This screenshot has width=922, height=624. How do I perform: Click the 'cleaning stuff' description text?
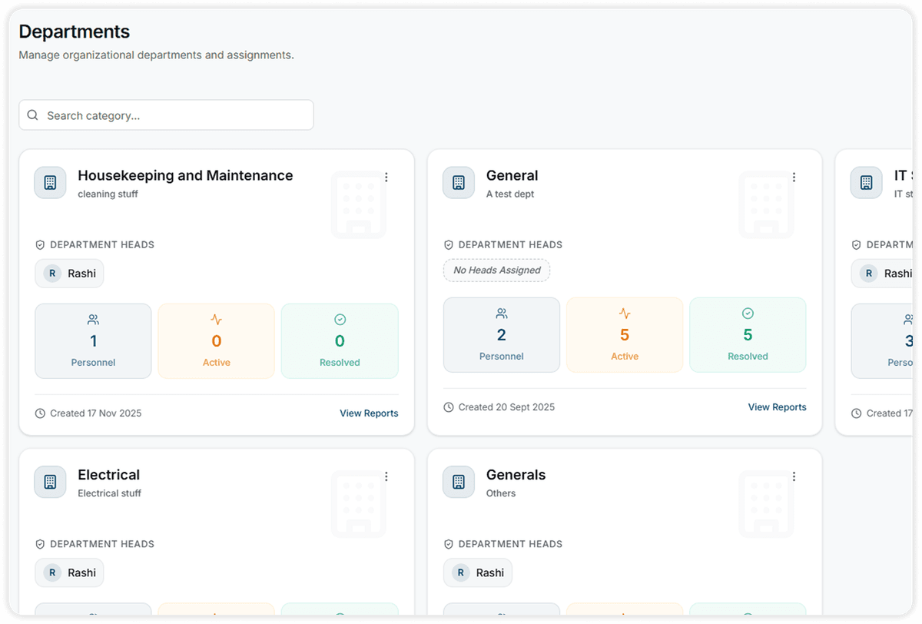click(x=108, y=194)
